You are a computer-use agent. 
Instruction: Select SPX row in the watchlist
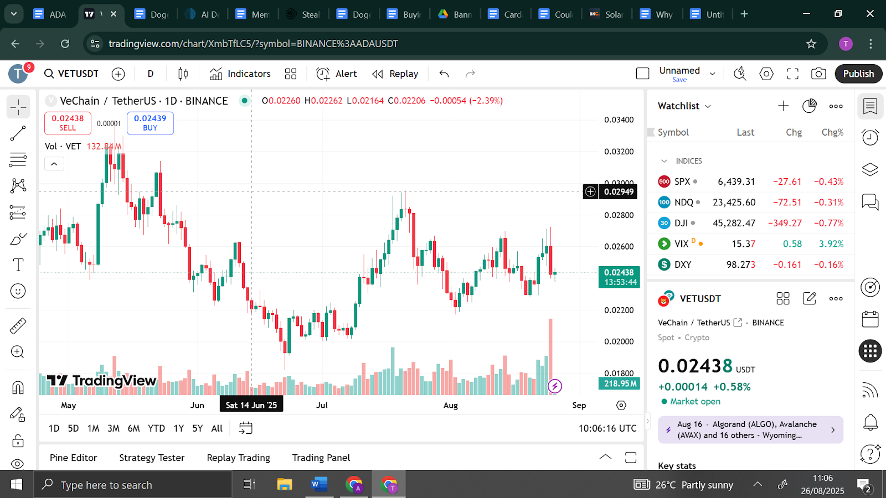click(750, 181)
